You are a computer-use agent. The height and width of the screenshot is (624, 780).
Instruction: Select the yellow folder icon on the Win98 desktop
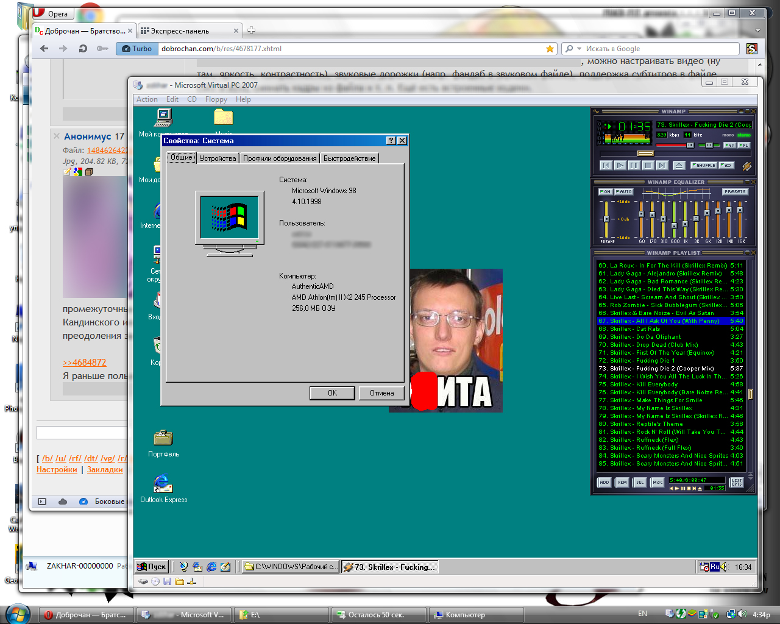pos(223,116)
